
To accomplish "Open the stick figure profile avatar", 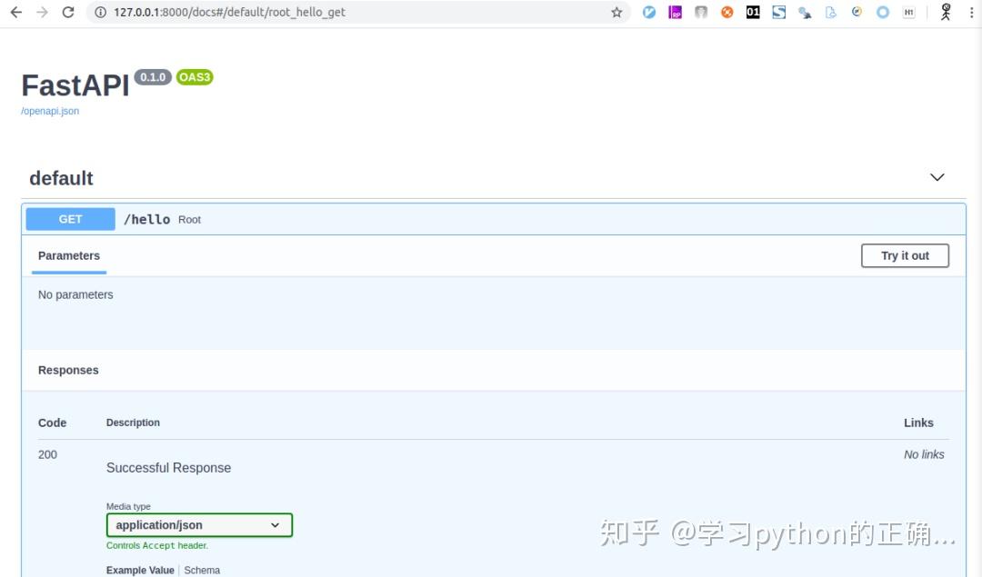I will pyautogui.click(x=946, y=12).
